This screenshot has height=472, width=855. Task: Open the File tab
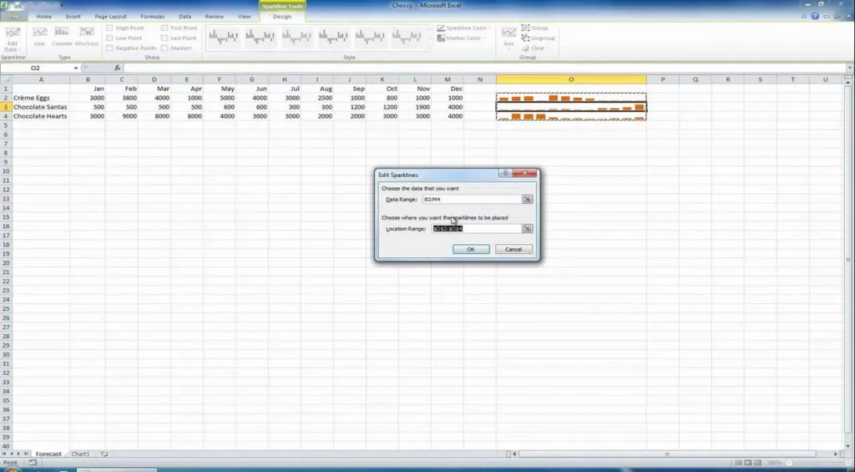click(13, 17)
